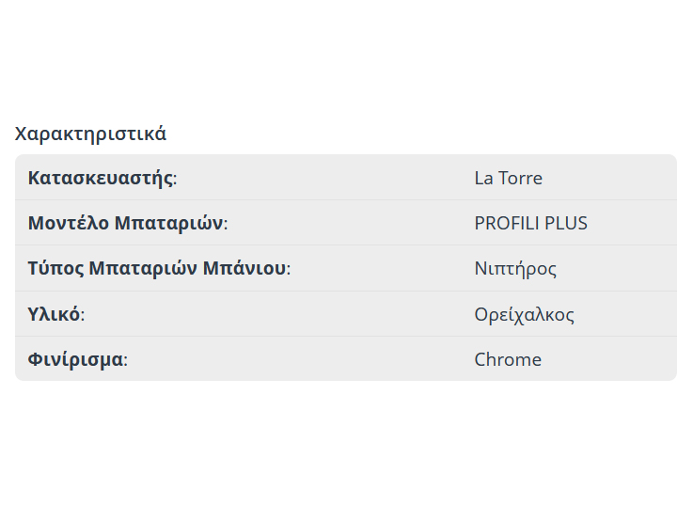The width and height of the screenshot is (693, 505).
Task: Click the Φινίρισμα label
Action: pyautogui.click(x=76, y=359)
